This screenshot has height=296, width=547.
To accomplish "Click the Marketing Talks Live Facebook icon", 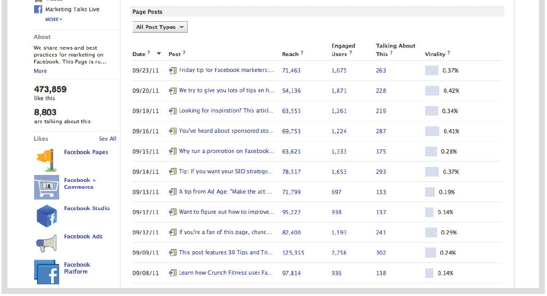I will click(x=38, y=9).
